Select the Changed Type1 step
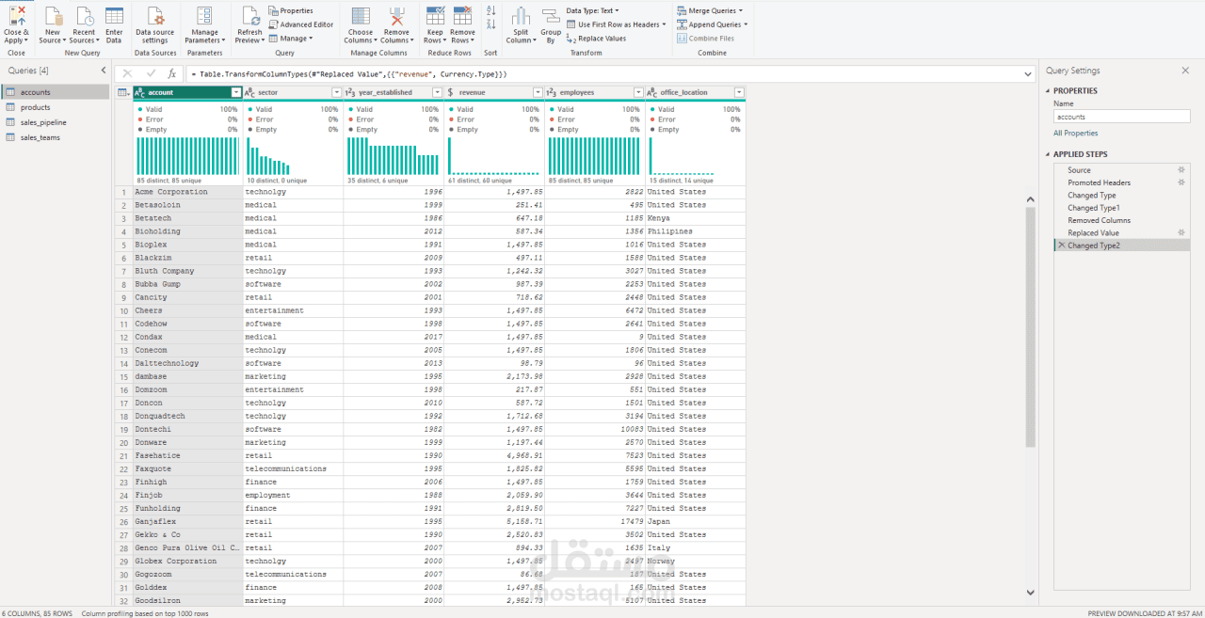 tap(1122, 208)
